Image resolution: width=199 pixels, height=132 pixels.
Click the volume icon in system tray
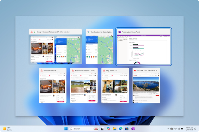pyautogui.click(x=179, y=129)
